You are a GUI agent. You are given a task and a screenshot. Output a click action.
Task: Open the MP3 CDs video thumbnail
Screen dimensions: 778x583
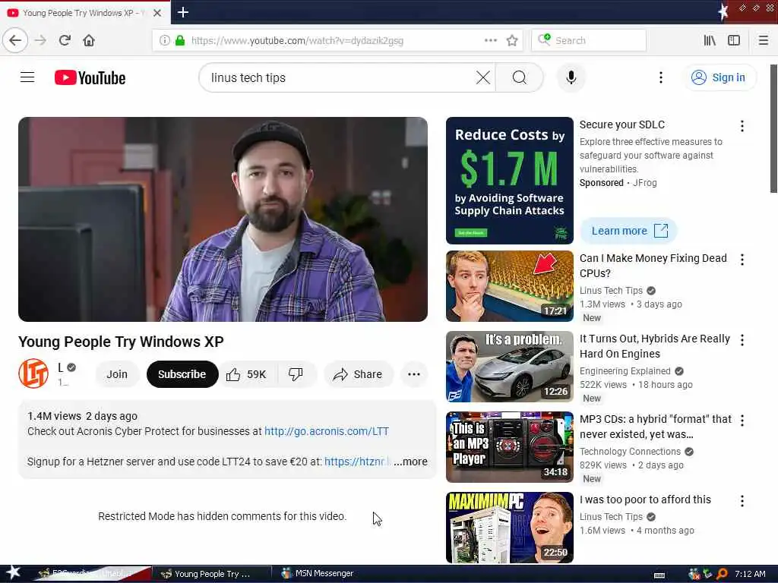pos(510,447)
